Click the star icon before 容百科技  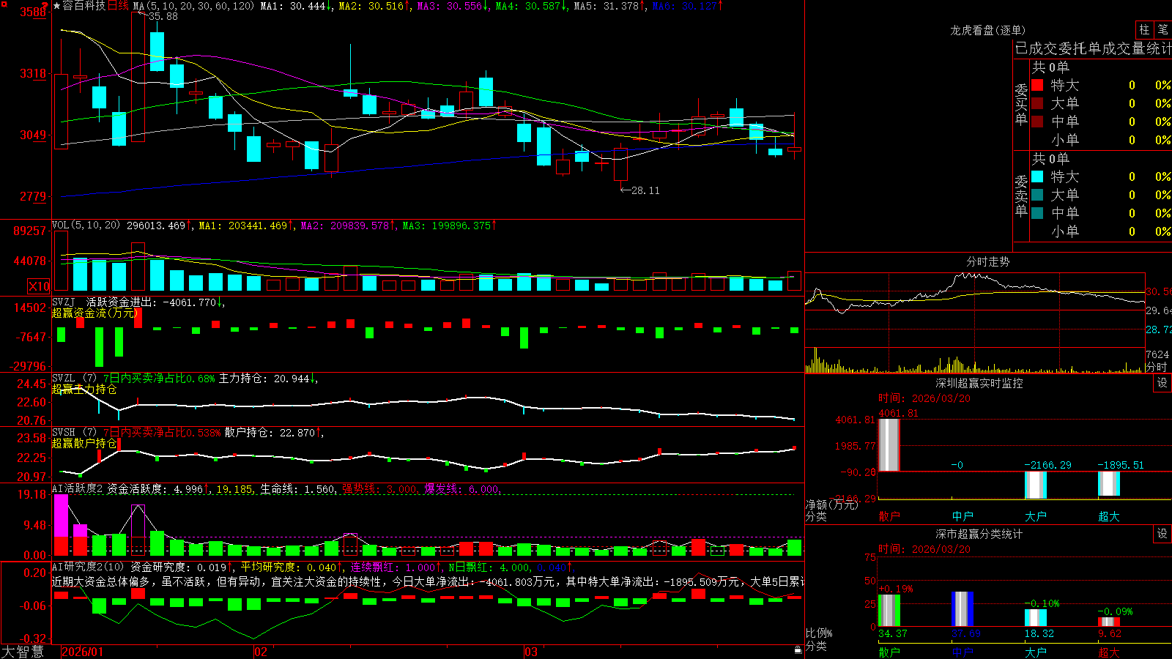(x=57, y=6)
